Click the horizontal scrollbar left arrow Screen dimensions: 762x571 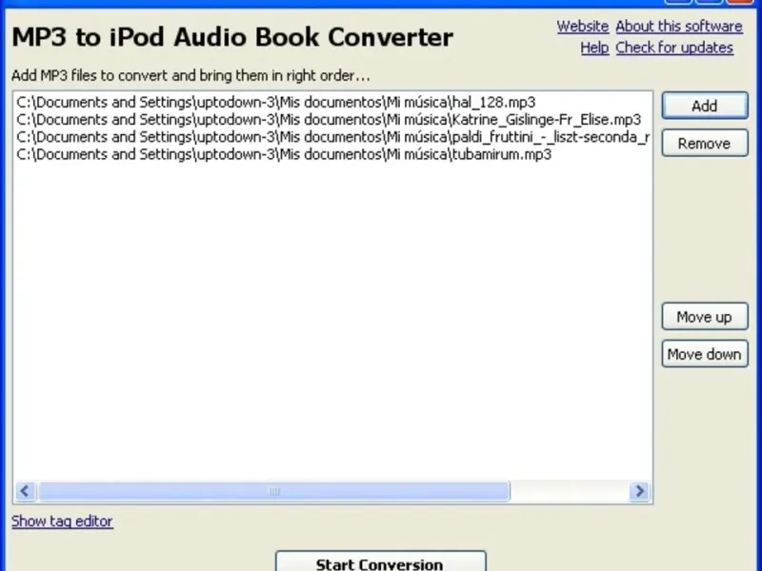(26, 491)
